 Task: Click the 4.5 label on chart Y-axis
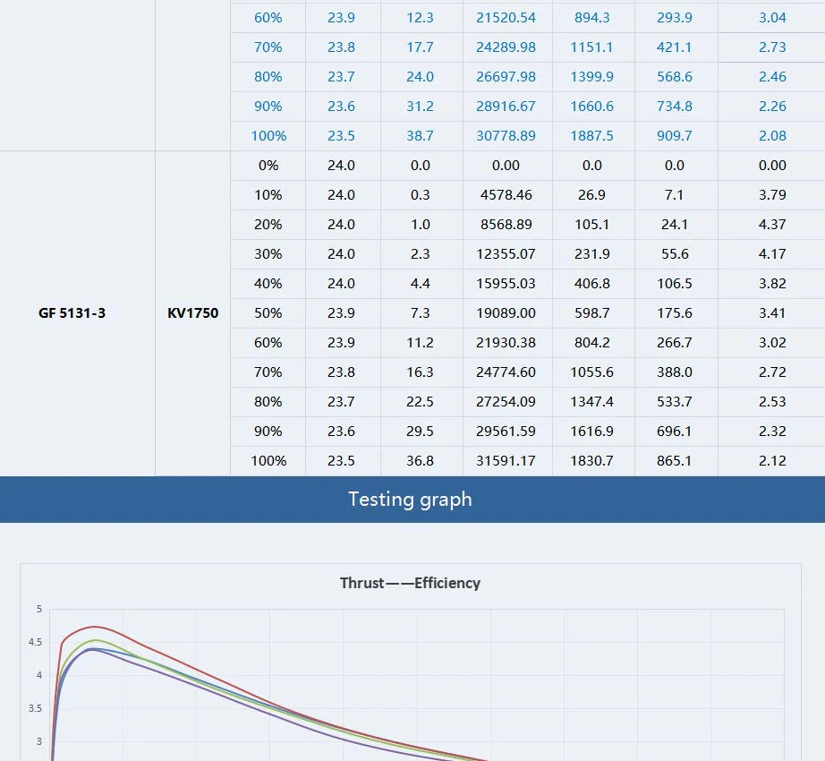(35, 643)
